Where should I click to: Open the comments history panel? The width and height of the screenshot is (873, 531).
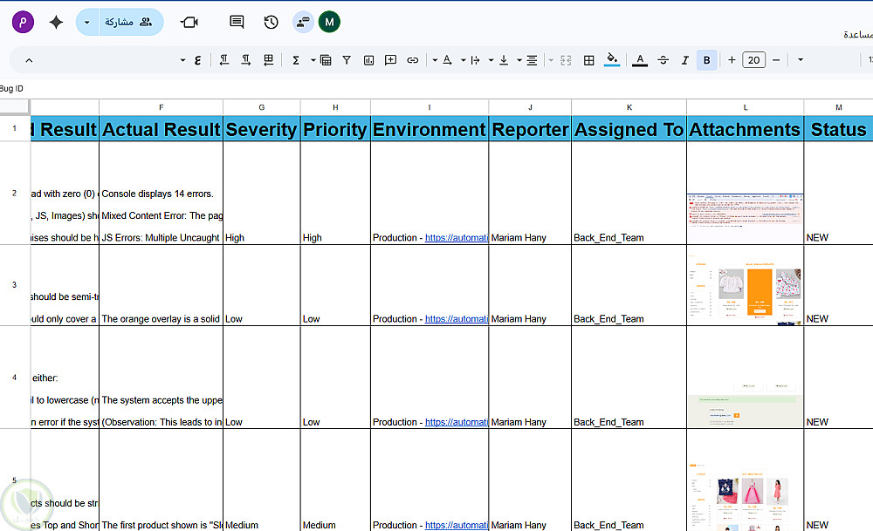[x=237, y=23]
